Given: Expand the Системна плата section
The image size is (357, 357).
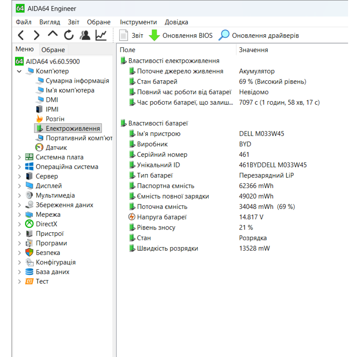Looking at the screenshot, I should [x=20, y=157].
